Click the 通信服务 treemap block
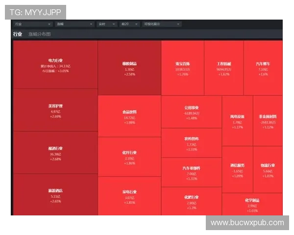 coord(237,169)
